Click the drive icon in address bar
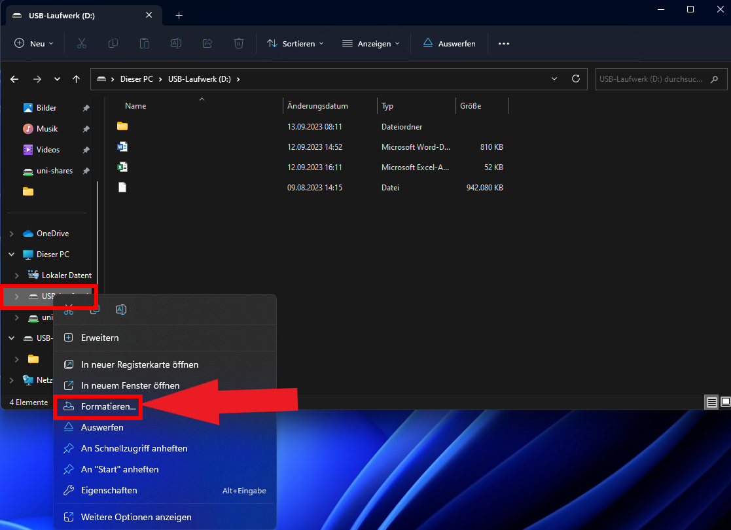731x530 pixels. [101, 79]
